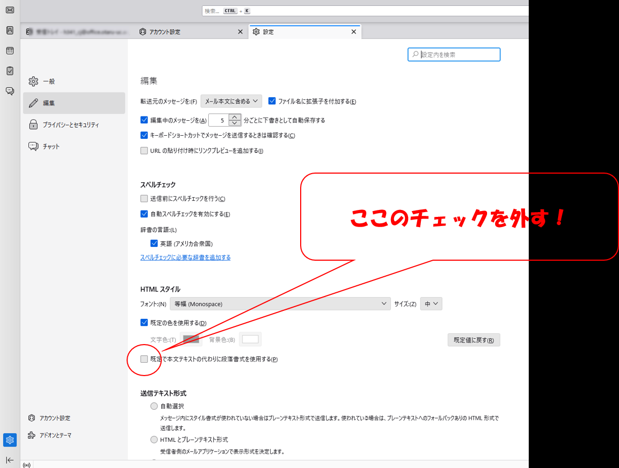Open スペルチェックに必要な辞書を追加する link
619x468 pixels.
[185, 258]
